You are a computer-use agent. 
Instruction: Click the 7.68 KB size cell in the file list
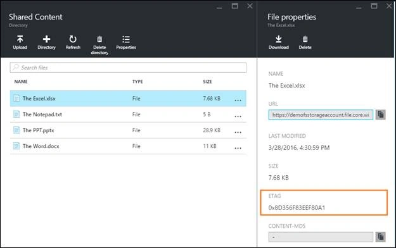212,99
